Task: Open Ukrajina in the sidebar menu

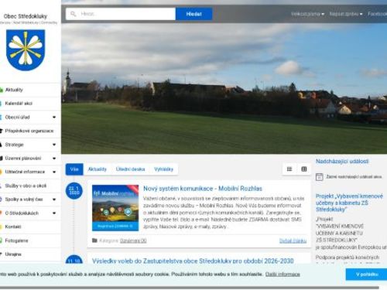Action: (13, 254)
